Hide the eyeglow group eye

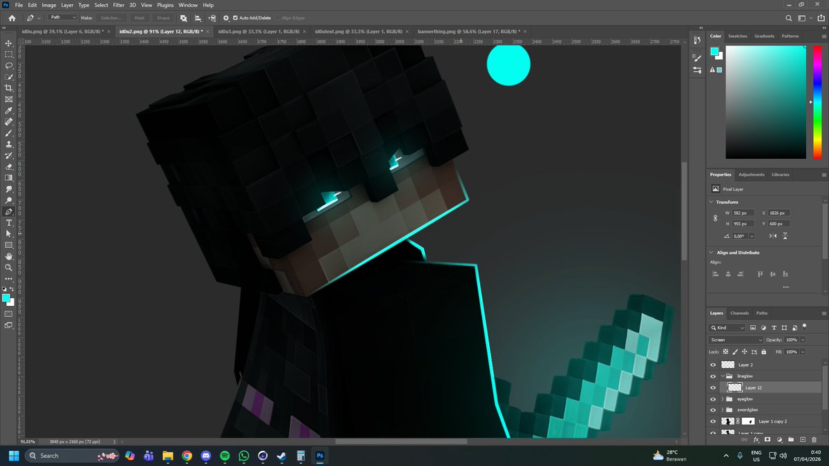(x=714, y=399)
